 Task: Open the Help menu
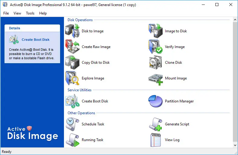tap(43, 13)
